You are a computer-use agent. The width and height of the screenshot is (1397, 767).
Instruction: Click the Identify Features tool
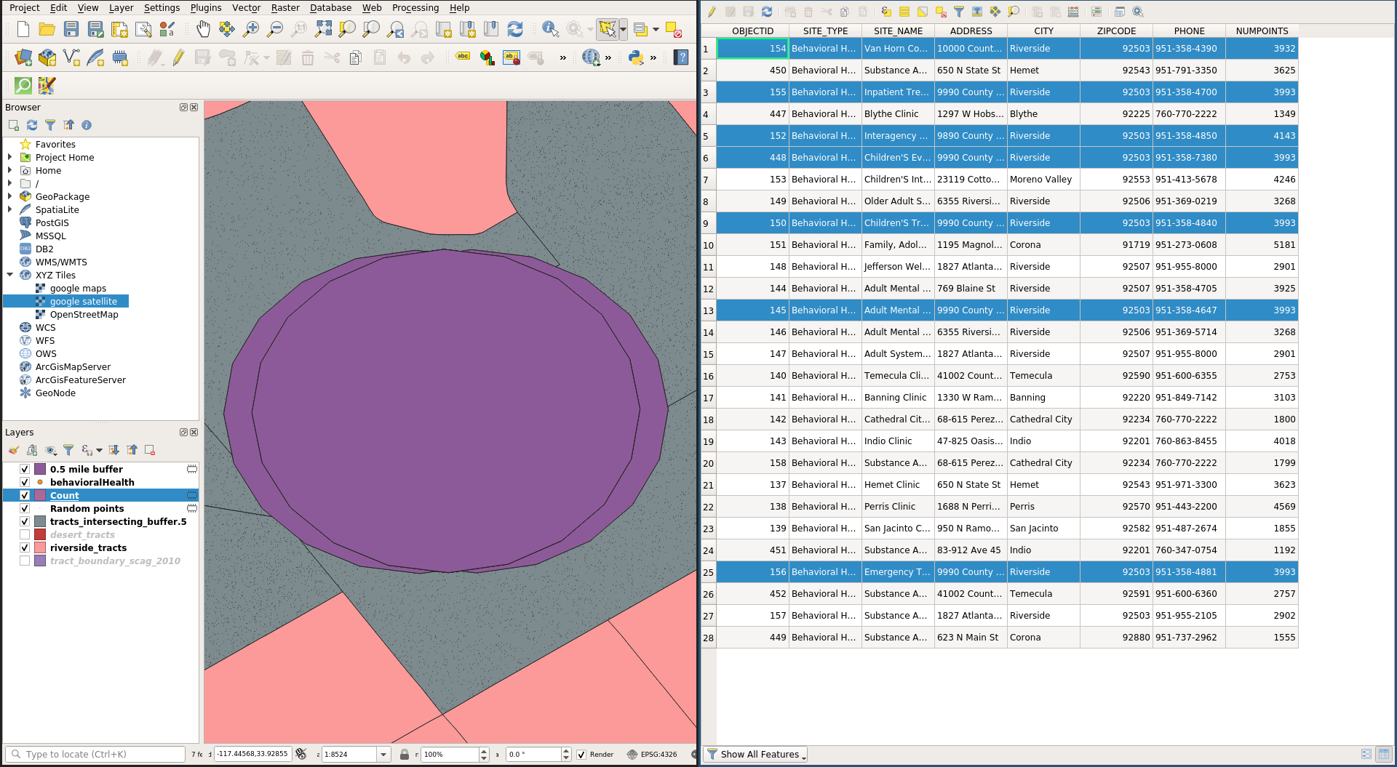(x=550, y=29)
